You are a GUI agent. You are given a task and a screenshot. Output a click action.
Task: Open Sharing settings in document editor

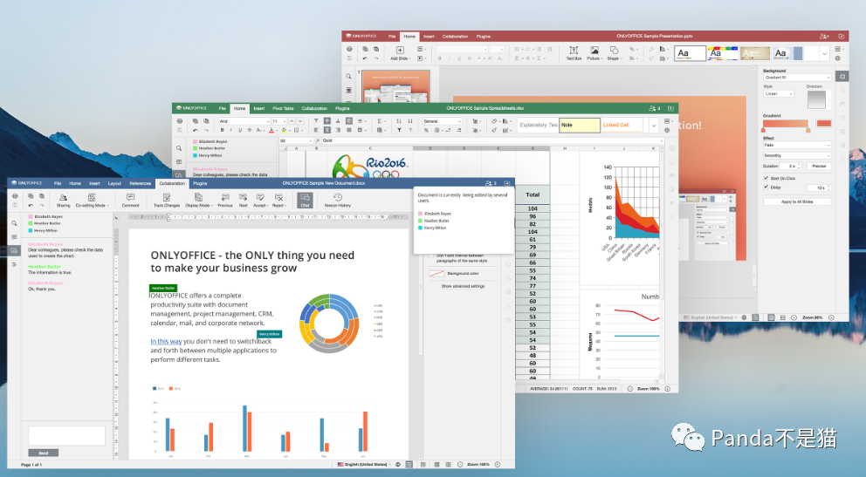coord(63,200)
